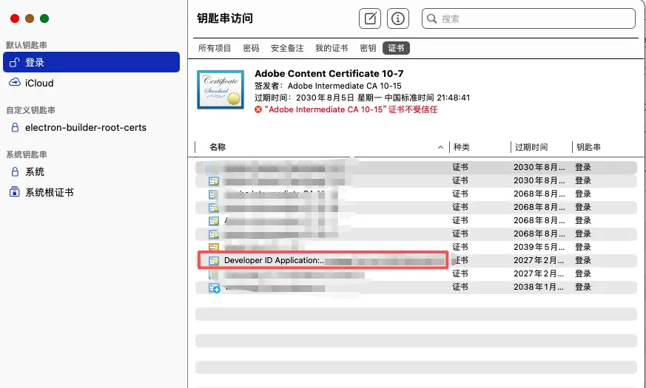The width and height of the screenshot is (646, 388).
Task: Open the info inspector button
Action: pos(397,18)
